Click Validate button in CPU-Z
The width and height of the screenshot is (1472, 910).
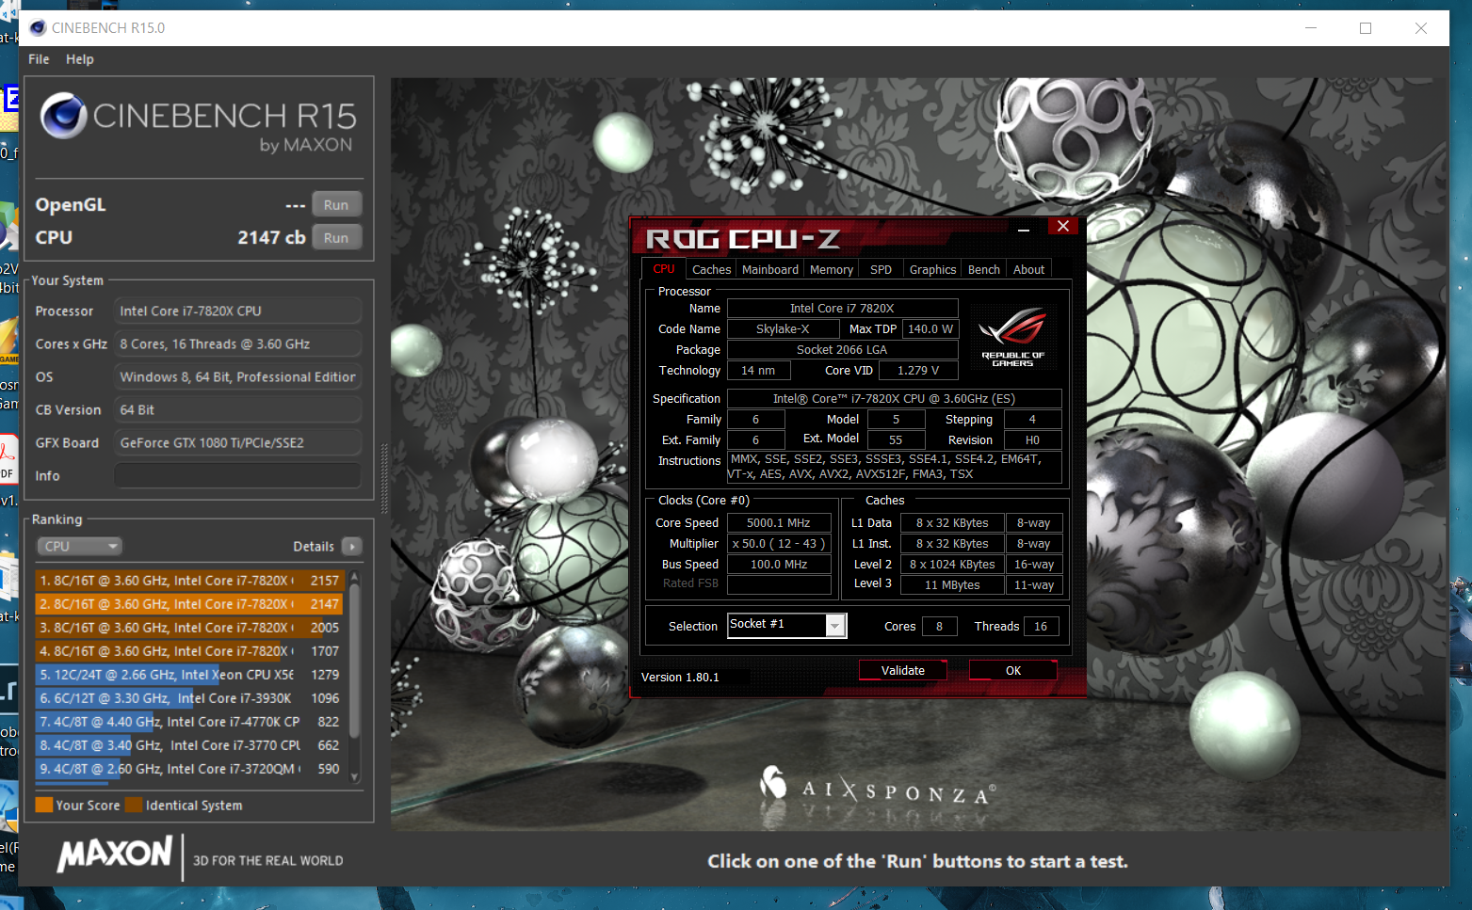point(902,671)
